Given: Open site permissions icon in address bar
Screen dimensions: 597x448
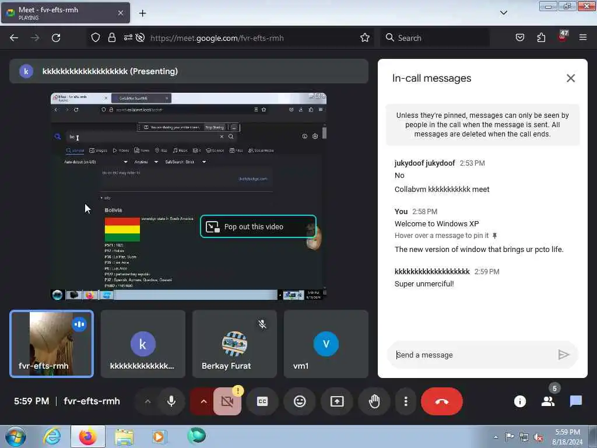Looking at the screenshot, I should (x=128, y=38).
